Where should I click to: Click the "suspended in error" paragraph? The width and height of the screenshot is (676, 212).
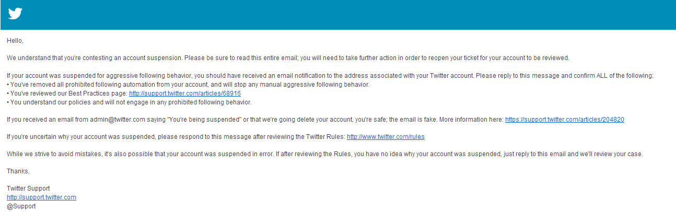point(325,154)
